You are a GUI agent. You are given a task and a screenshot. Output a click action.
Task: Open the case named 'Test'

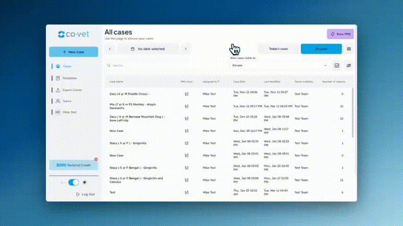click(x=112, y=192)
